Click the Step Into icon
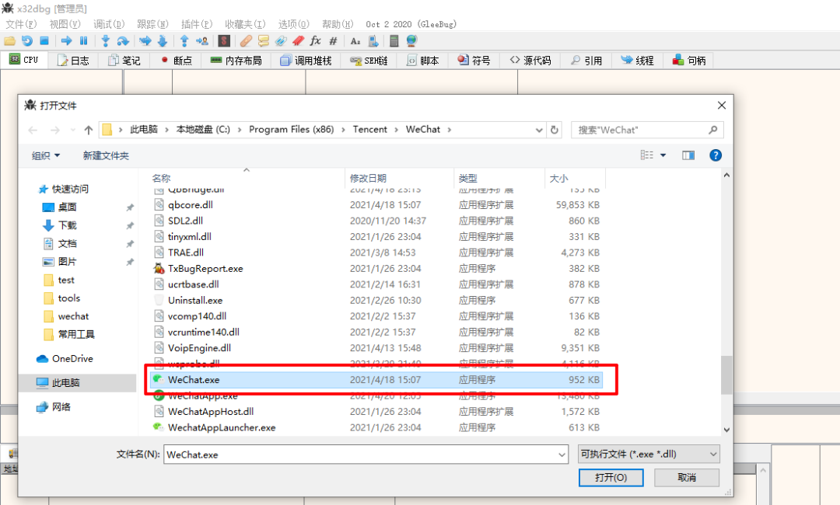840x505 pixels. point(106,40)
